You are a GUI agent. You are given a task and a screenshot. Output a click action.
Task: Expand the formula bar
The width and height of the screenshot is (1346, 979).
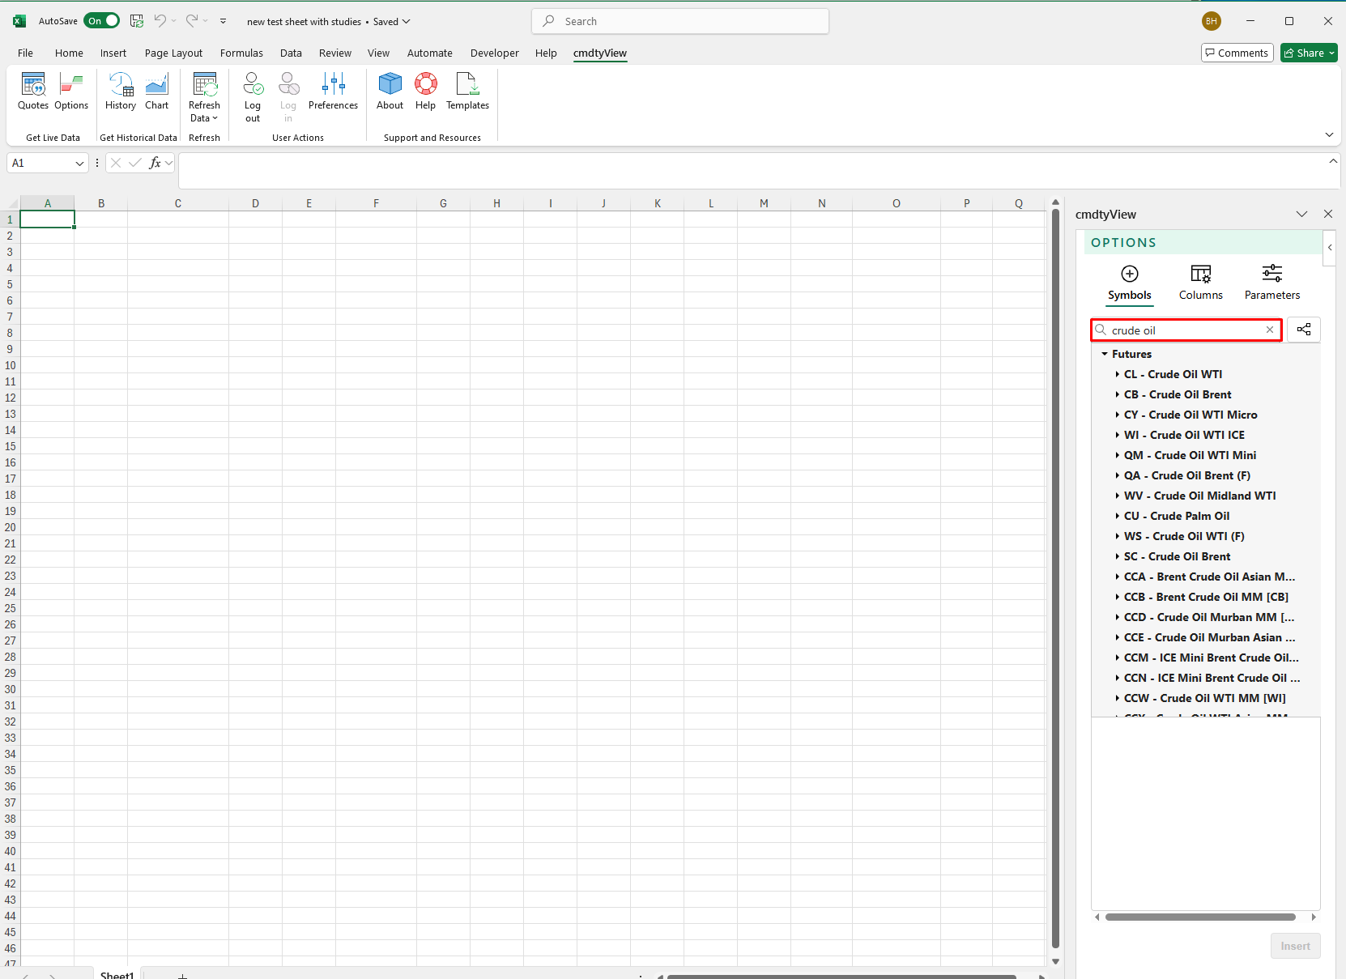point(1332,161)
